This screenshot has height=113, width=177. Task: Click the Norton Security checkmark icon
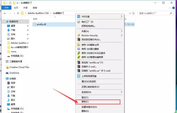pos(79,35)
